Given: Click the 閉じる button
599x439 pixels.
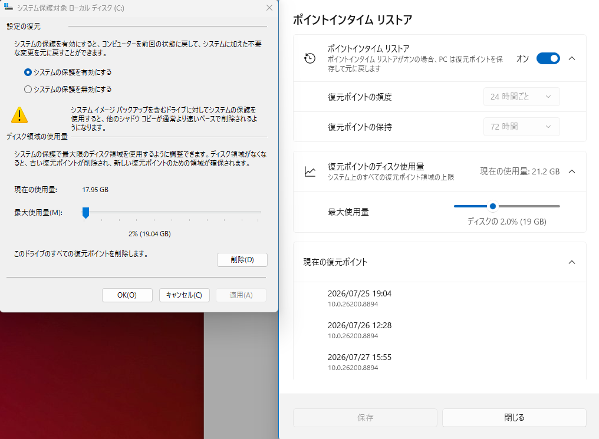Looking at the screenshot, I should coord(514,418).
